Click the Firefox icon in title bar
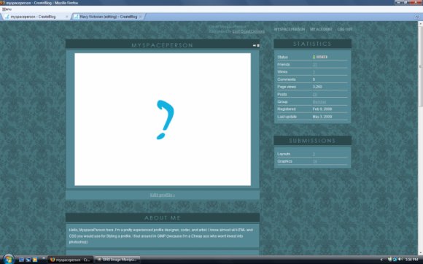Viewport: 423px width, 264px height. 2,3
